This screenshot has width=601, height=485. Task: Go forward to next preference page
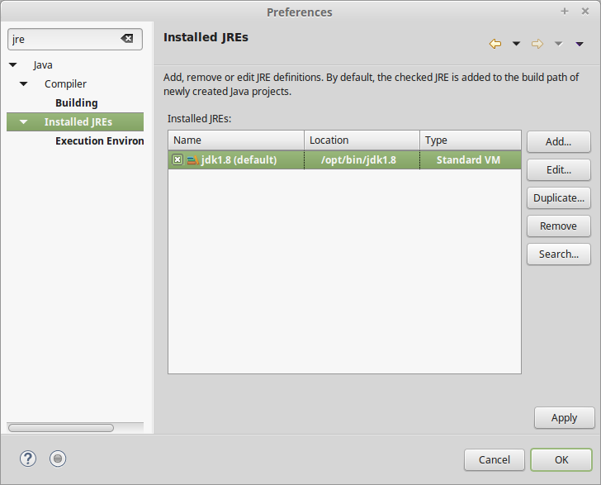(537, 44)
